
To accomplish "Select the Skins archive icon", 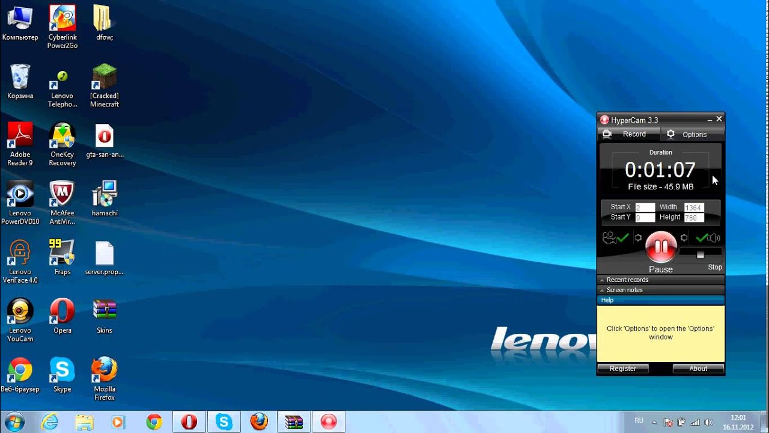I will 105,316.
